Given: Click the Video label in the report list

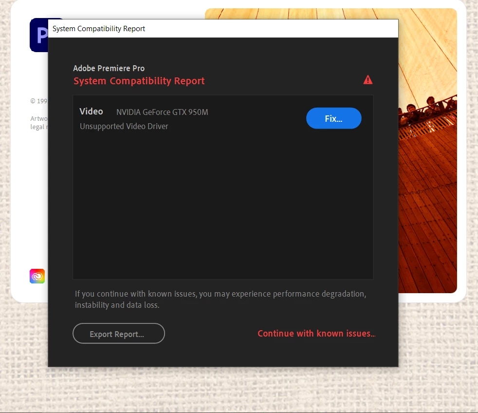Looking at the screenshot, I should pyautogui.click(x=91, y=112).
